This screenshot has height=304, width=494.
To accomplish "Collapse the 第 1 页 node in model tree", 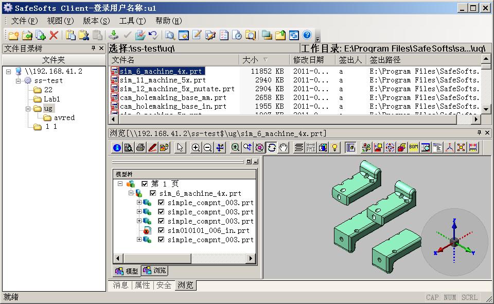I will pyautogui.click(x=120, y=183).
